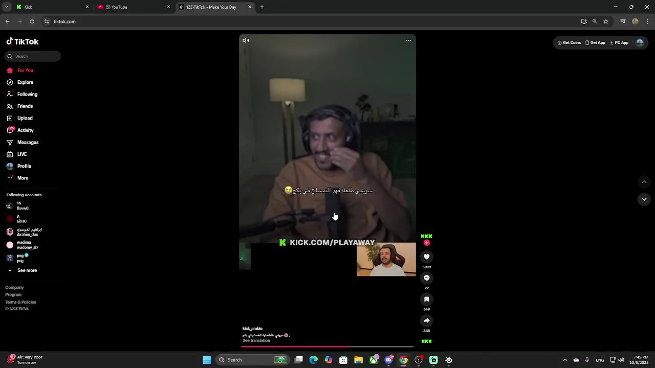Go to previous video with up arrow
This screenshot has width=655, height=368.
point(644,182)
